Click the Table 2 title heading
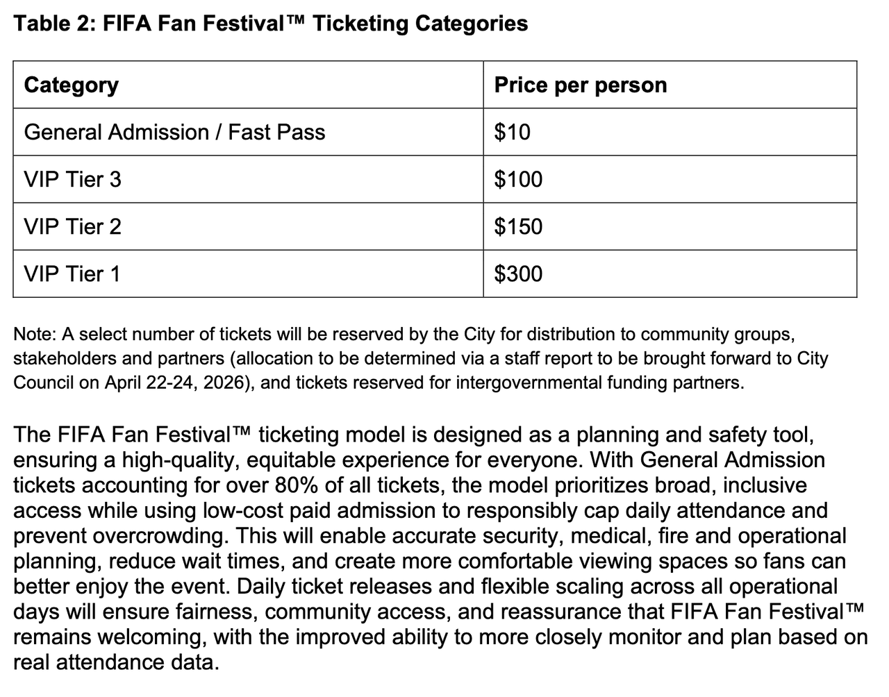This screenshot has height=697, width=889. click(x=271, y=24)
